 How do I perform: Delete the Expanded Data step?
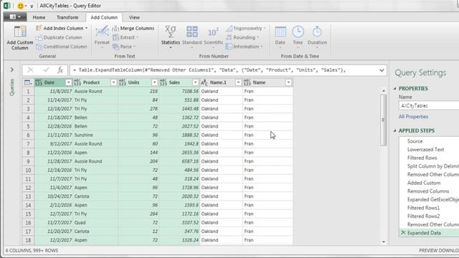[x=403, y=232]
